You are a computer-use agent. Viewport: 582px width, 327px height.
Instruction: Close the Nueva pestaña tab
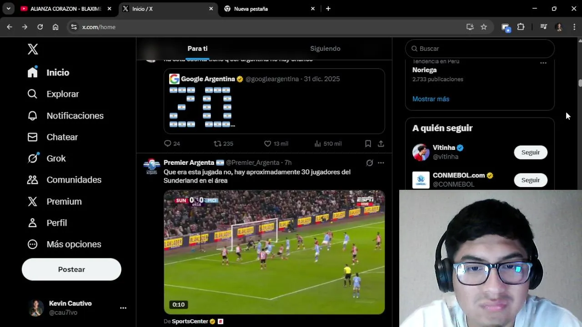pos(313,9)
